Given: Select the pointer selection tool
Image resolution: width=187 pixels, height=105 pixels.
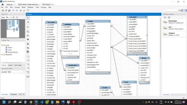Looking at the screenshot, I should click(28, 18).
